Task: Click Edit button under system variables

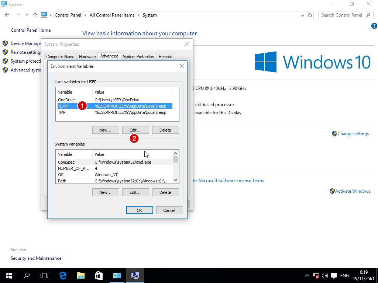Action: click(135, 192)
